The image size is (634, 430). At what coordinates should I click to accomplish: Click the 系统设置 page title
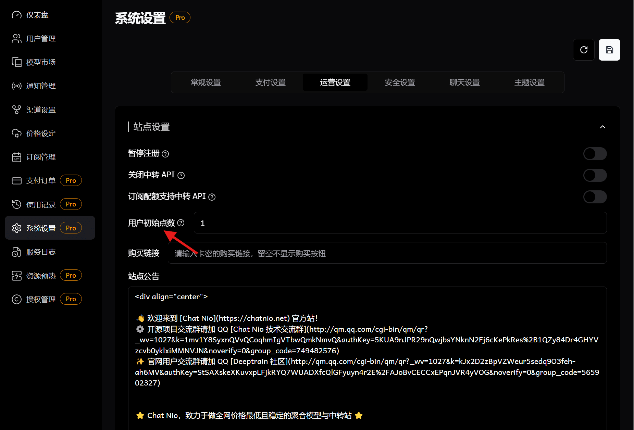point(140,18)
